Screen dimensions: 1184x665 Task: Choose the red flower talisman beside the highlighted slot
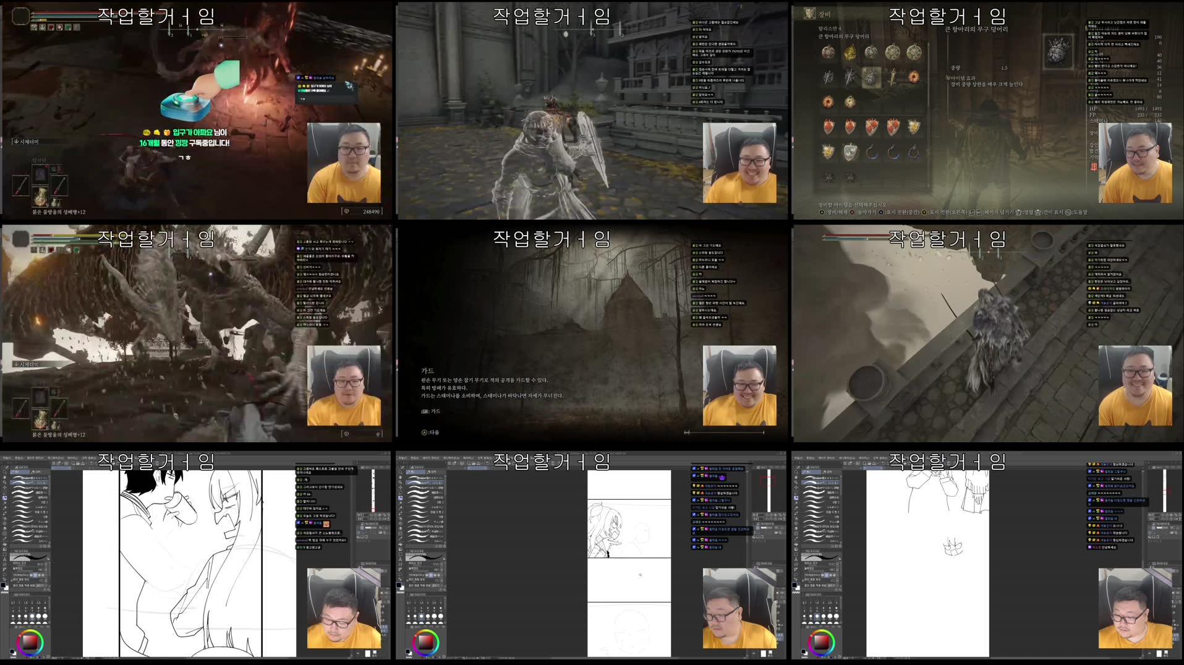pyautogui.click(x=913, y=77)
